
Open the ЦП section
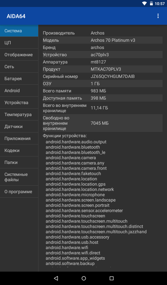19,43
